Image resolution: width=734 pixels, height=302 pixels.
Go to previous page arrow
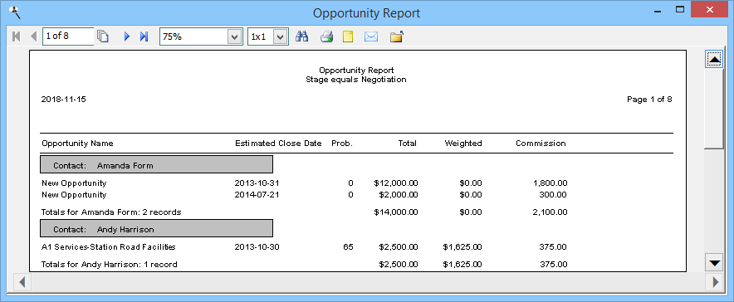click(x=33, y=37)
